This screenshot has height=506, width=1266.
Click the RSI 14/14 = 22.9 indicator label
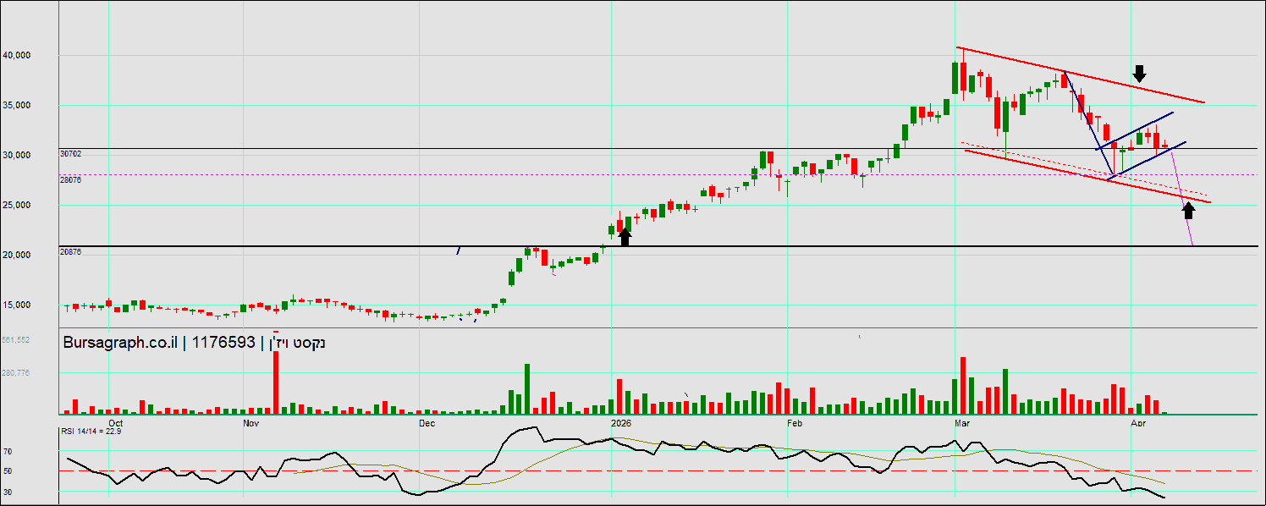91,432
